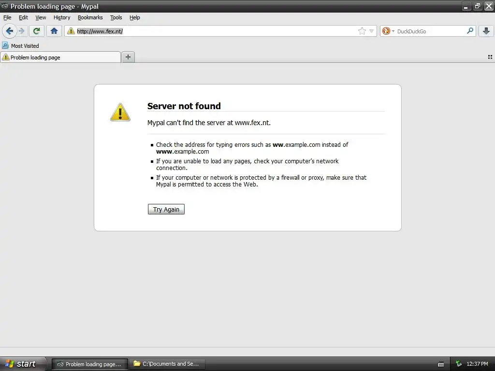The width and height of the screenshot is (495, 371).
Task: Click the Try Again button
Action: click(166, 210)
